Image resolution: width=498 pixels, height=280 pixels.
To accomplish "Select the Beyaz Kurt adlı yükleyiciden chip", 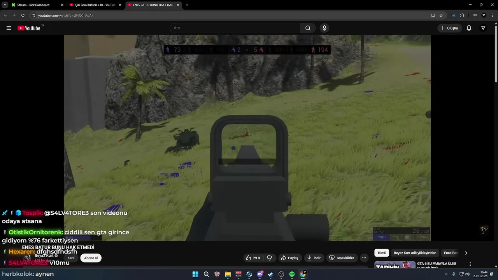I will pos(415,253).
